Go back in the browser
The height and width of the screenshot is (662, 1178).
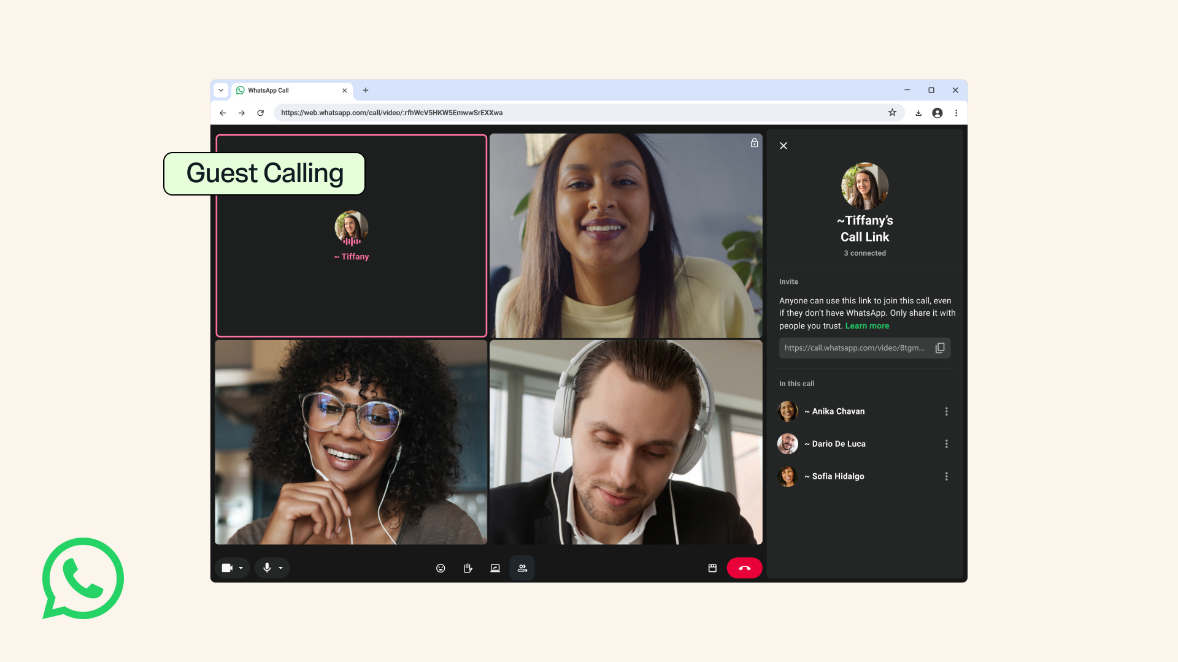[x=223, y=113]
